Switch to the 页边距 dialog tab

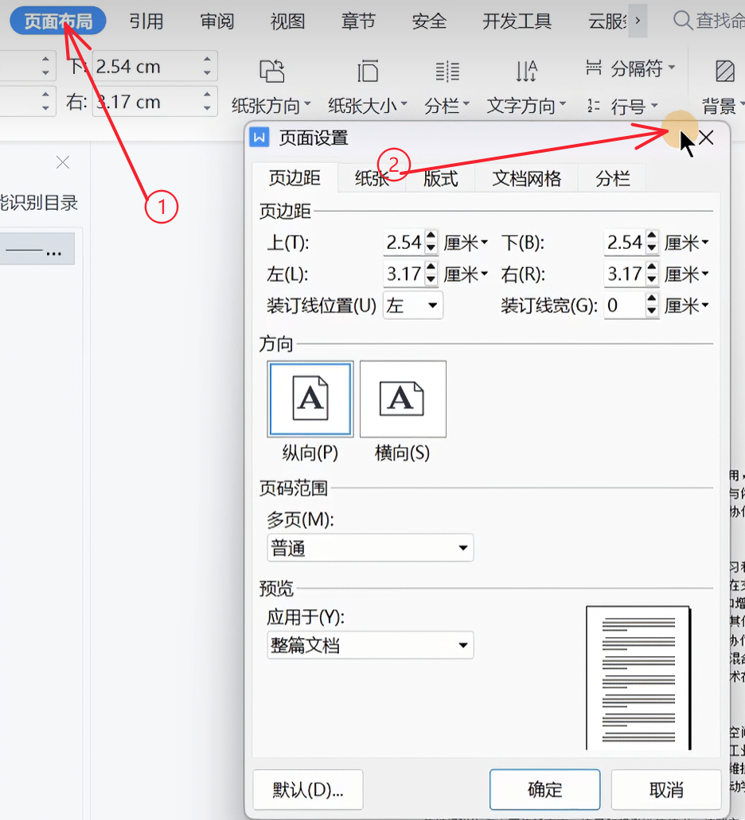coord(294,178)
